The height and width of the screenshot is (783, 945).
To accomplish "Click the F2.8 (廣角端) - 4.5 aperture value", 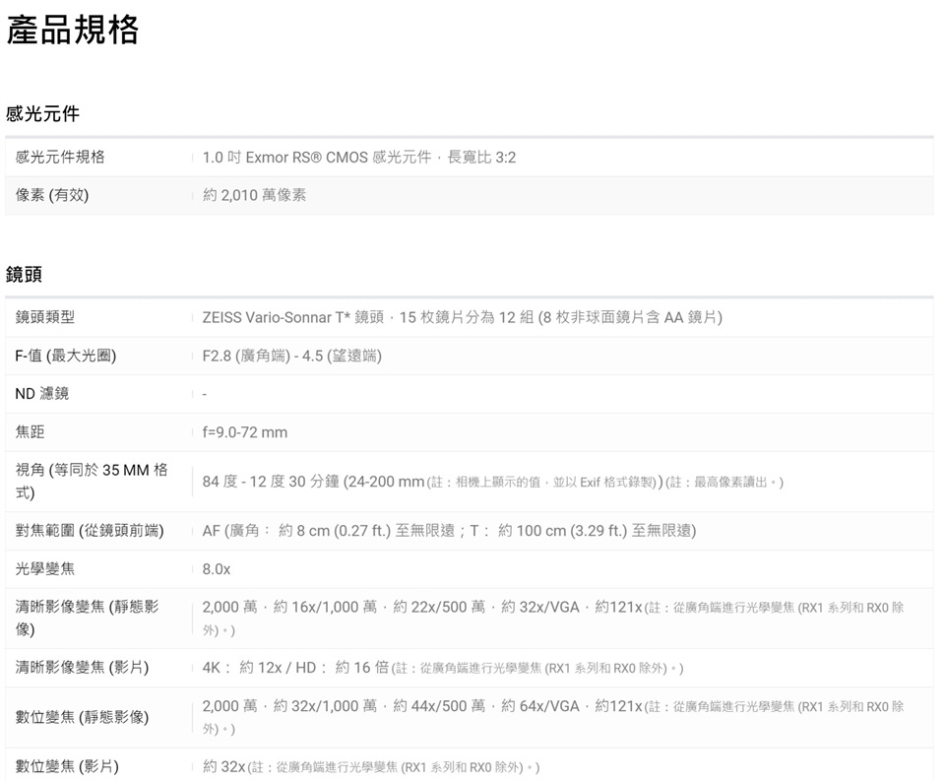I will (x=291, y=356).
